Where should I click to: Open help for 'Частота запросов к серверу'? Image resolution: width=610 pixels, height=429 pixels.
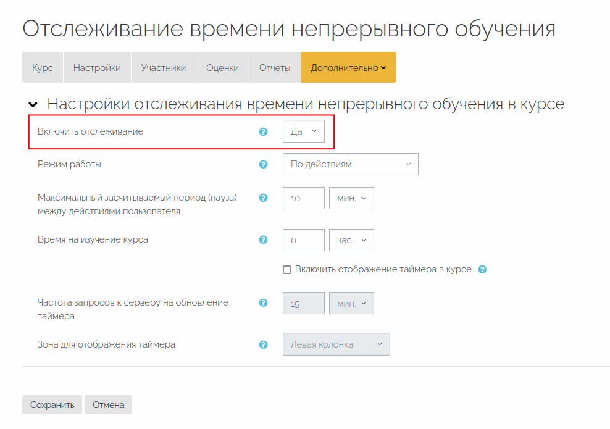[264, 302]
